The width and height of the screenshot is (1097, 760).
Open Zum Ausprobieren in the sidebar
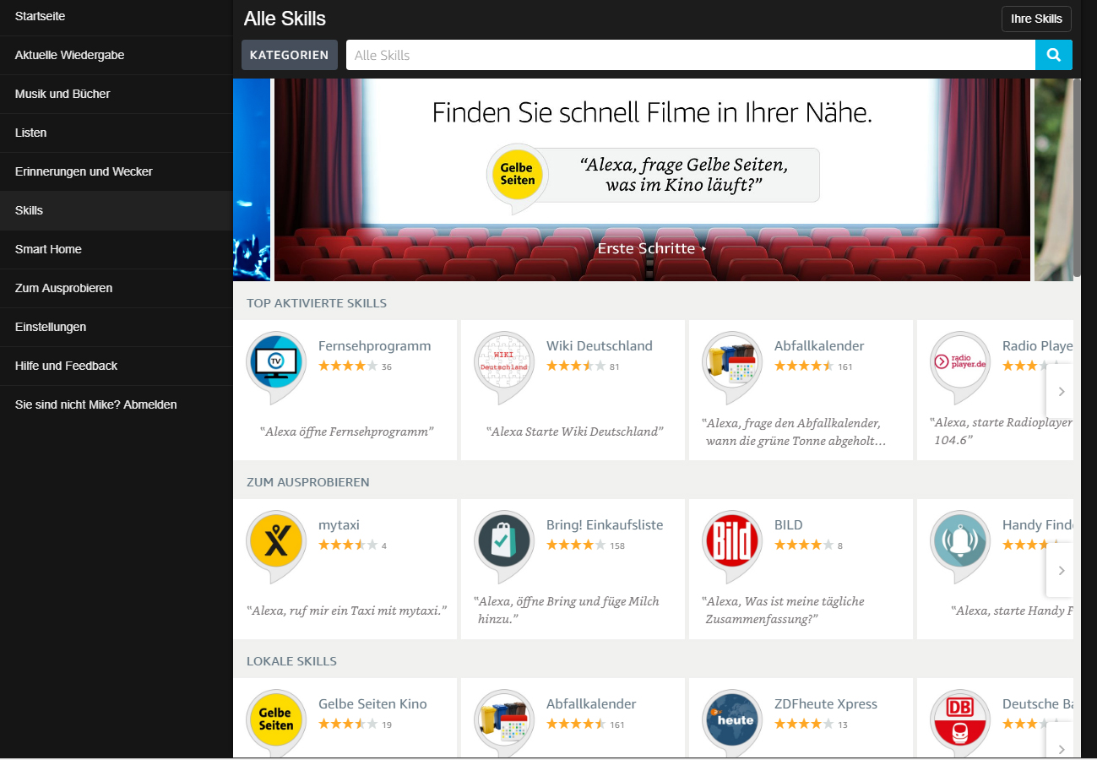pos(117,288)
